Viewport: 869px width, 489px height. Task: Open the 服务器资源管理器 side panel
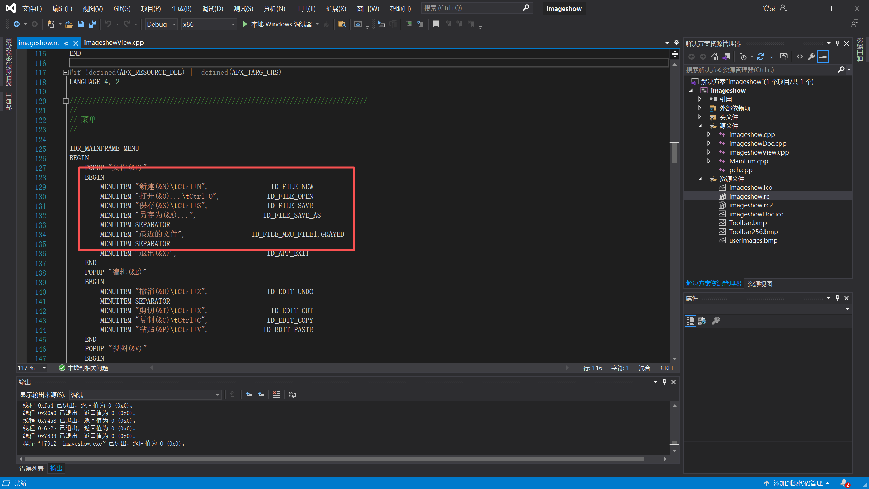click(8, 62)
